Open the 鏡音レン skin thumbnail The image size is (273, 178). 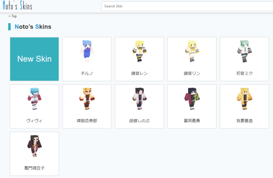(139, 51)
